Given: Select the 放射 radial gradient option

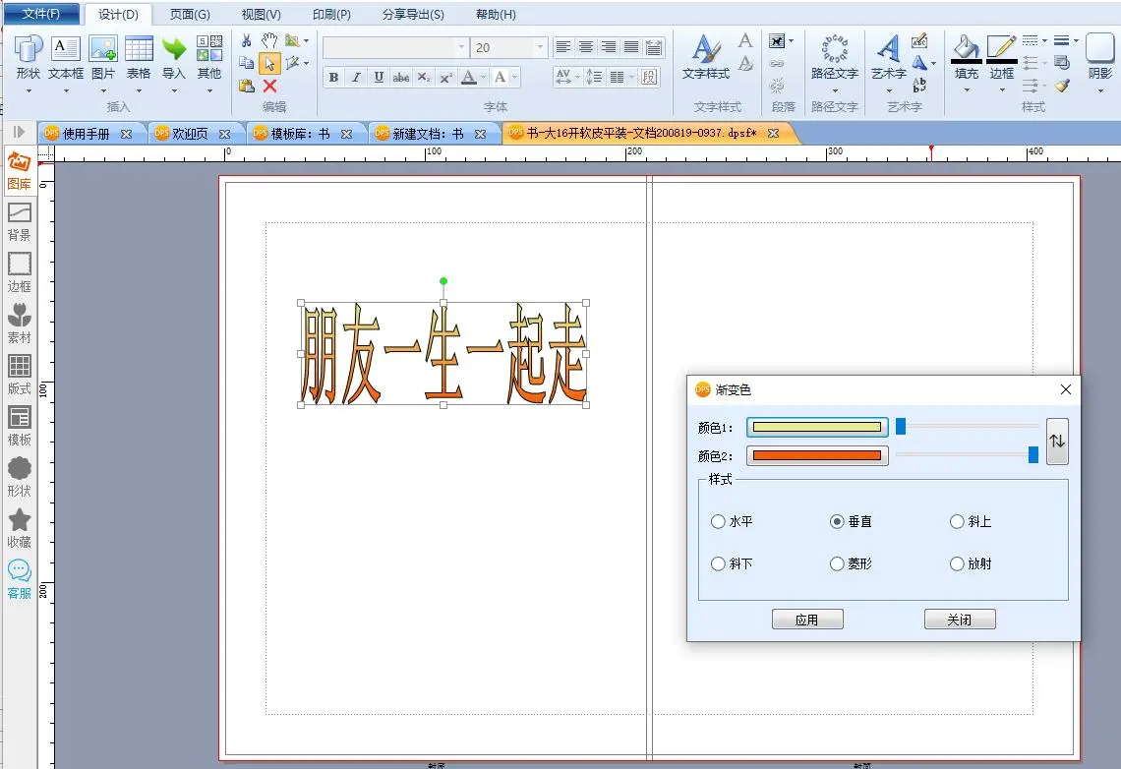Looking at the screenshot, I should pos(957,564).
